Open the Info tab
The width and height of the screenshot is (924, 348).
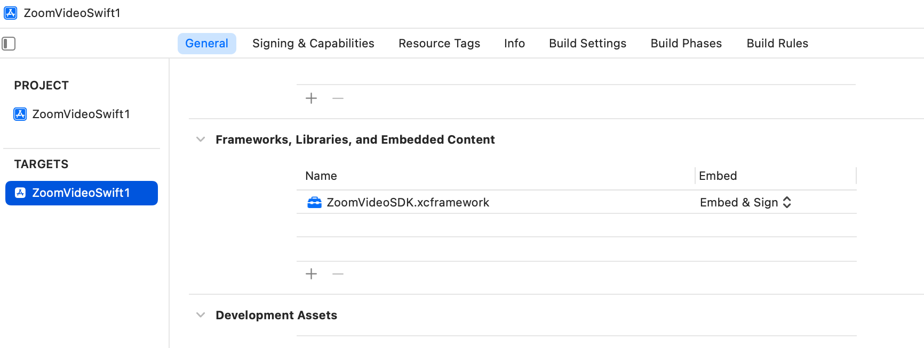click(514, 44)
